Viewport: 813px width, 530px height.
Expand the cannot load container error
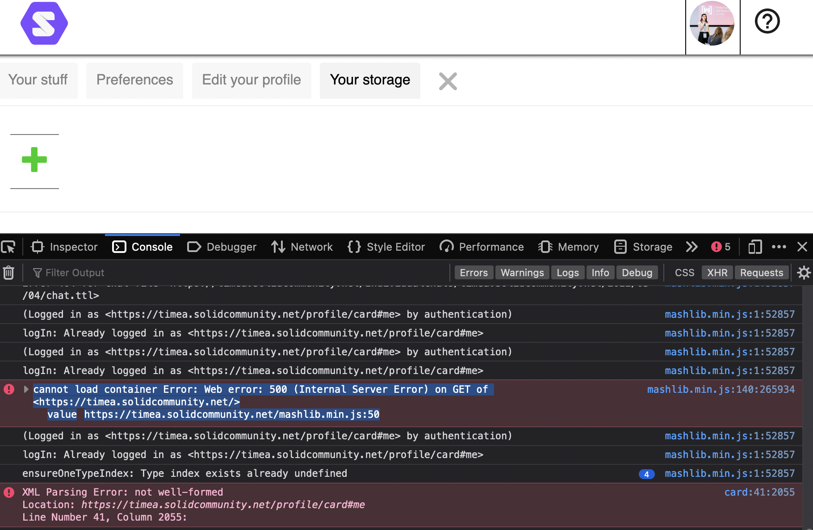(25, 389)
